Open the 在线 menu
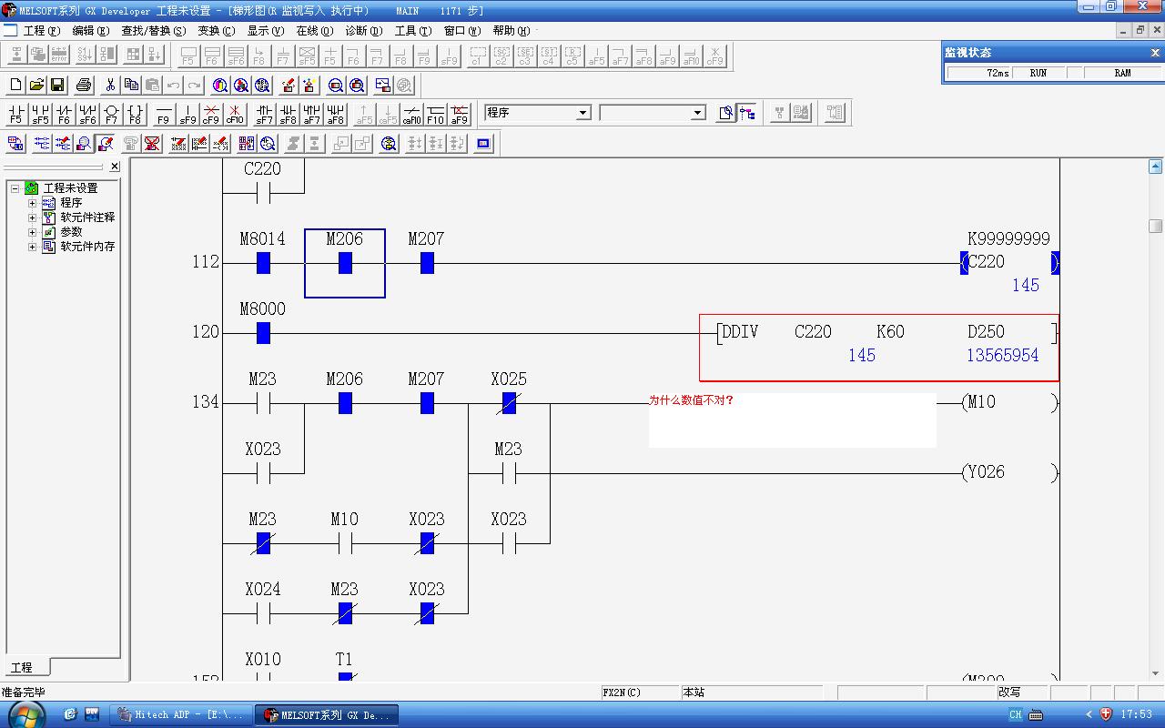1165x728 pixels. 315,31
